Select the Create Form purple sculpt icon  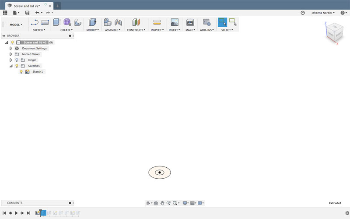67,22
